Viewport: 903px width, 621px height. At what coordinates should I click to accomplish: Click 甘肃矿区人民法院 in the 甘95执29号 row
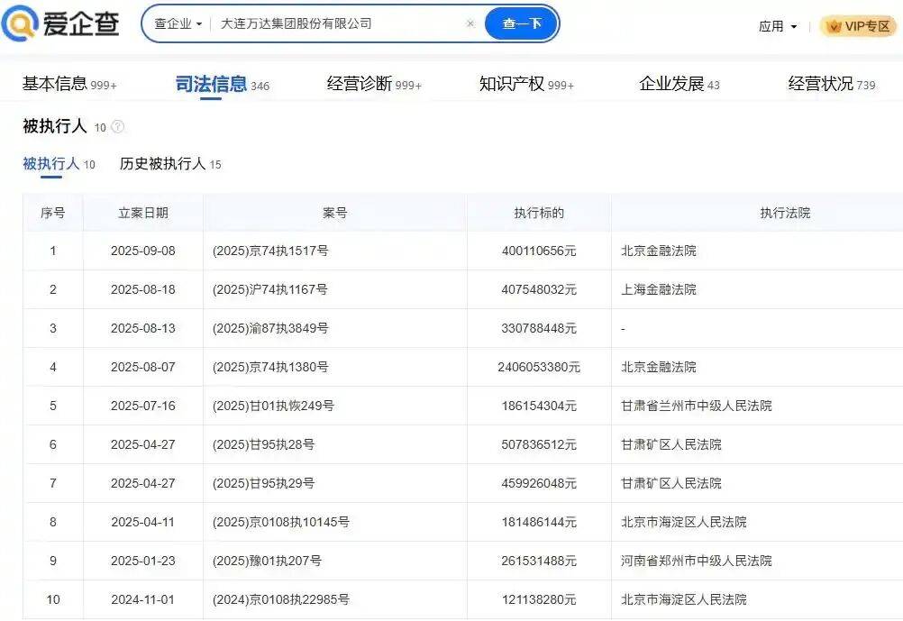(670, 483)
